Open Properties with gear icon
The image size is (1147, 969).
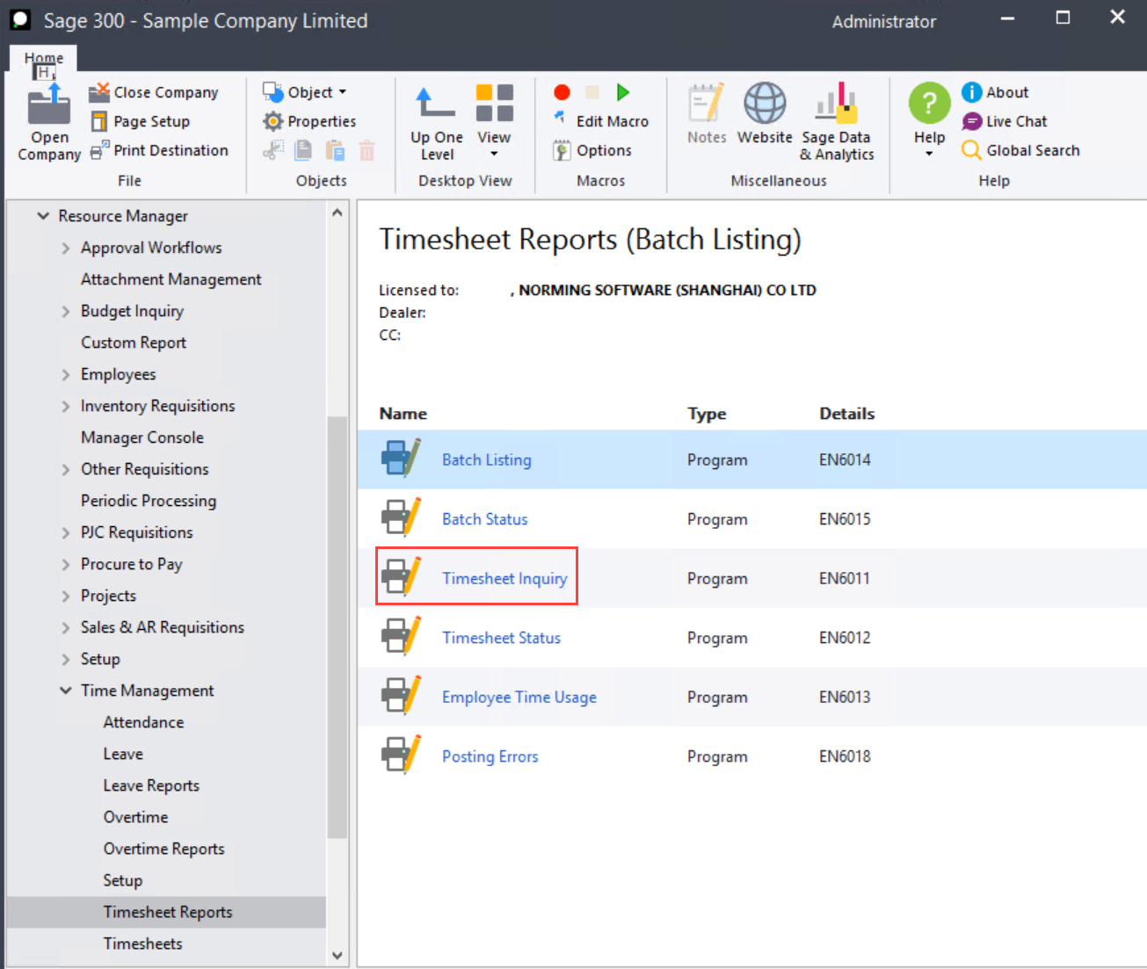click(x=310, y=121)
